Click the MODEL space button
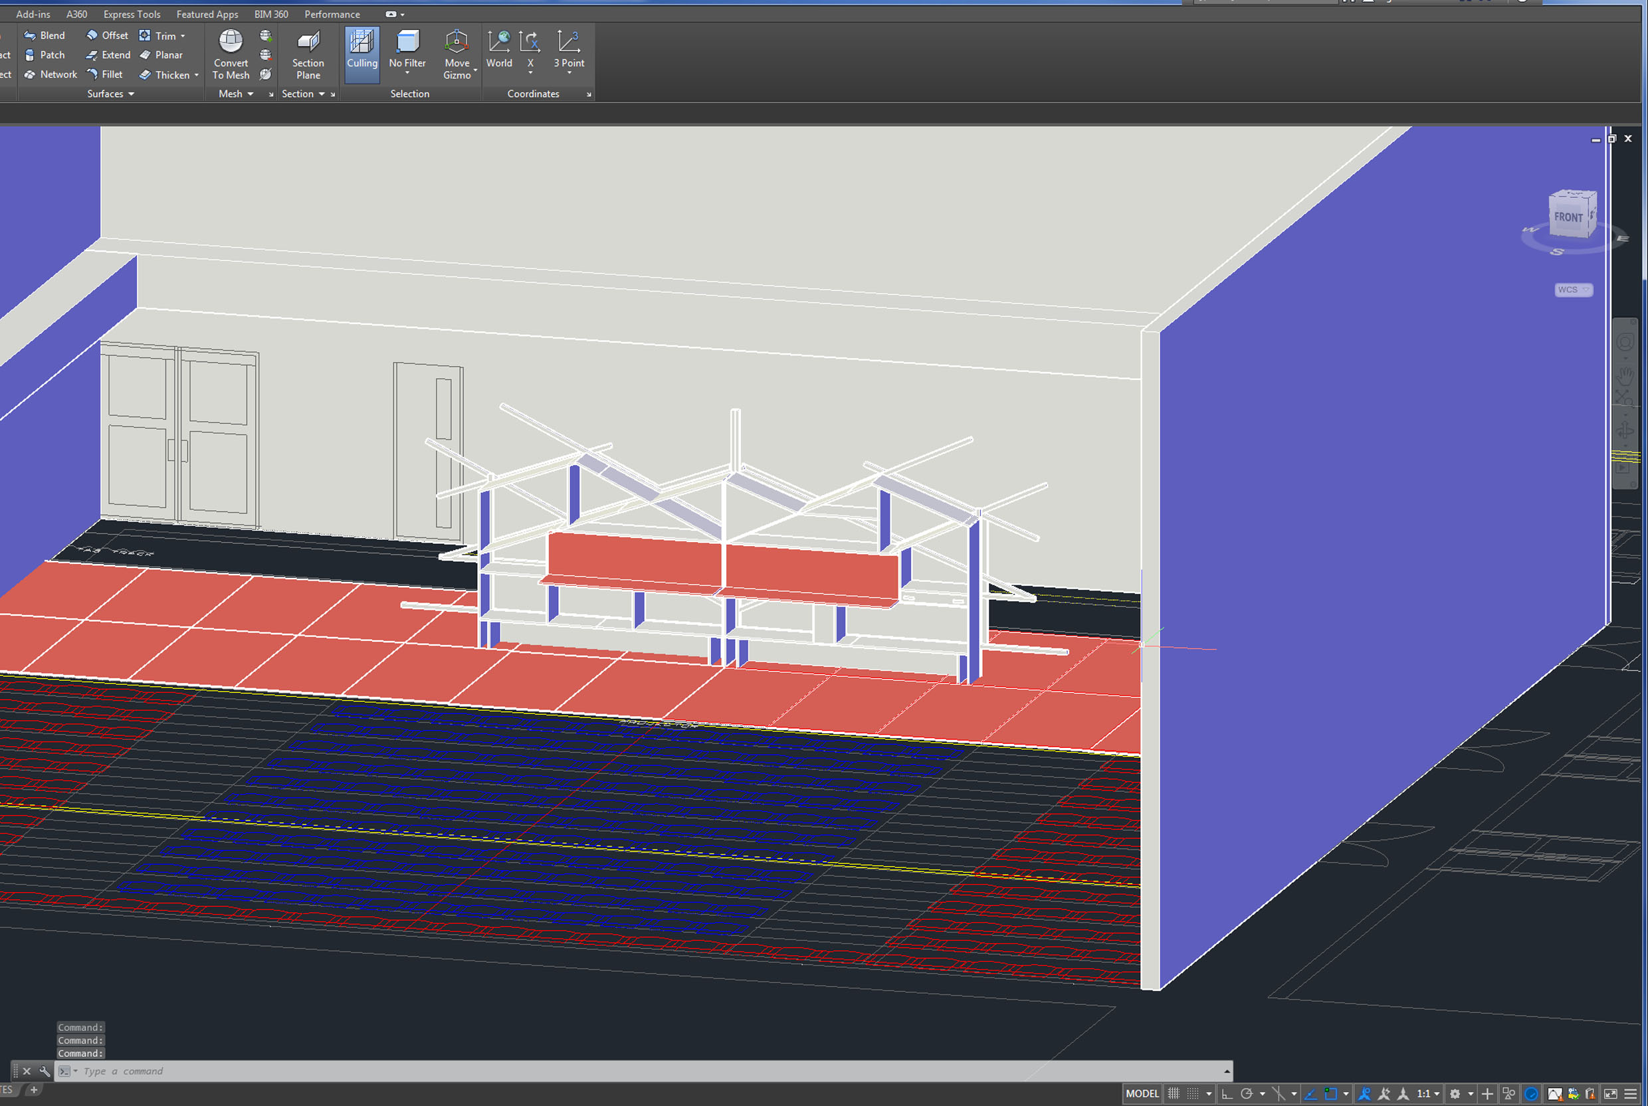This screenshot has width=1648, height=1106. [x=1142, y=1093]
